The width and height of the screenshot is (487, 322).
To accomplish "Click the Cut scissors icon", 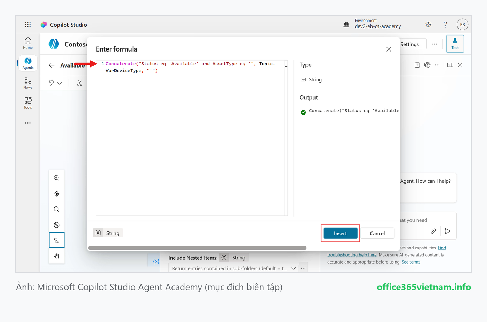I will tap(80, 83).
